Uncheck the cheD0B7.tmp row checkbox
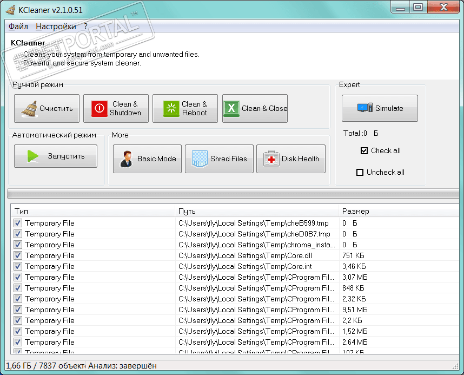Screen dimensions: 464x375 18,234
